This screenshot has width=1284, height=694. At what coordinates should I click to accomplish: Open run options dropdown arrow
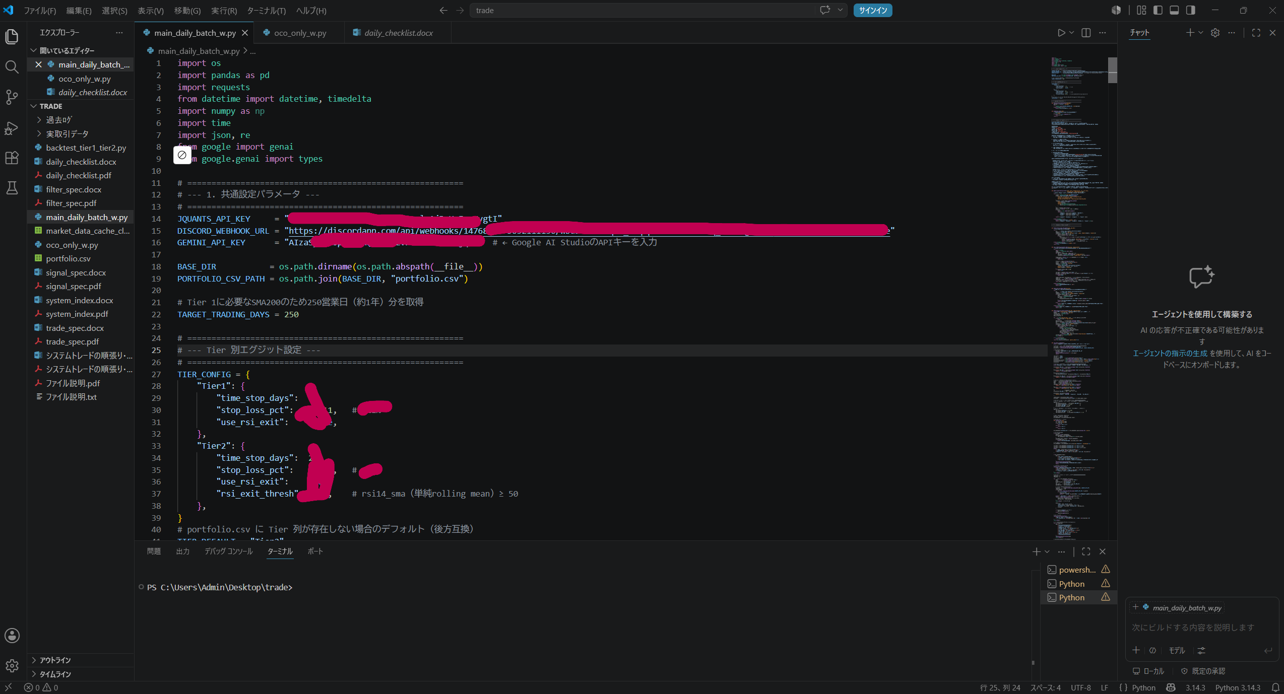pos(1071,33)
